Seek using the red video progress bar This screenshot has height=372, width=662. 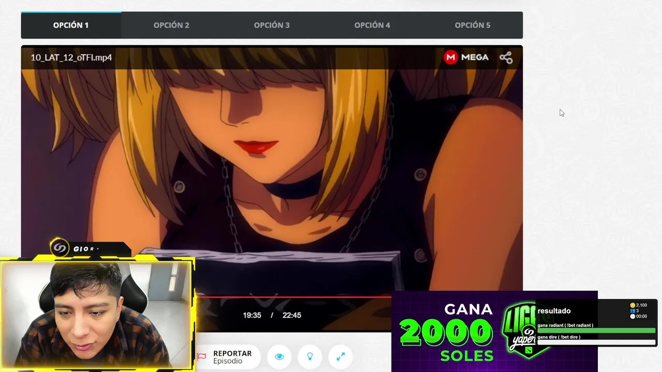[293, 297]
